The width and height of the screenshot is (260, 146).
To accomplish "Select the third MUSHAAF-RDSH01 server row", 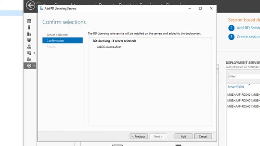I will point(244,106).
